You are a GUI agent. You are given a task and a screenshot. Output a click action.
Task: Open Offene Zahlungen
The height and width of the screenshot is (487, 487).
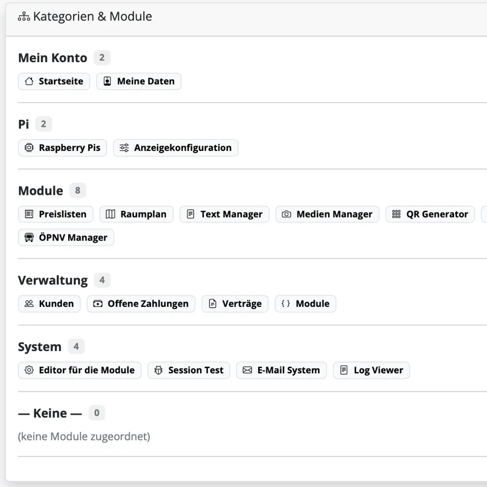141,304
